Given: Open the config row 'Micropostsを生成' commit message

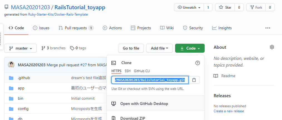Looking at the screenshot, I should pyautogui.click(x=87, y=109).
